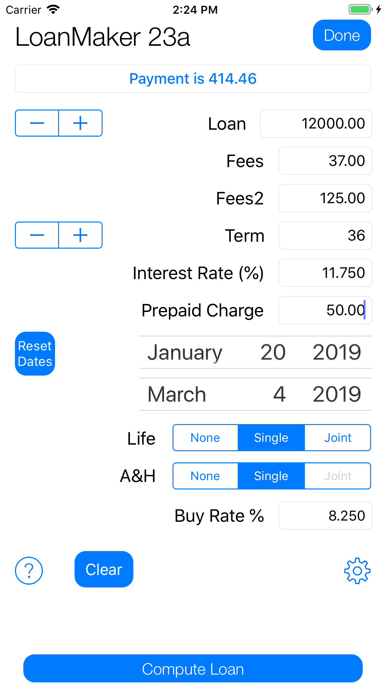Open the help question mark icon

click(x=29, y=570)
